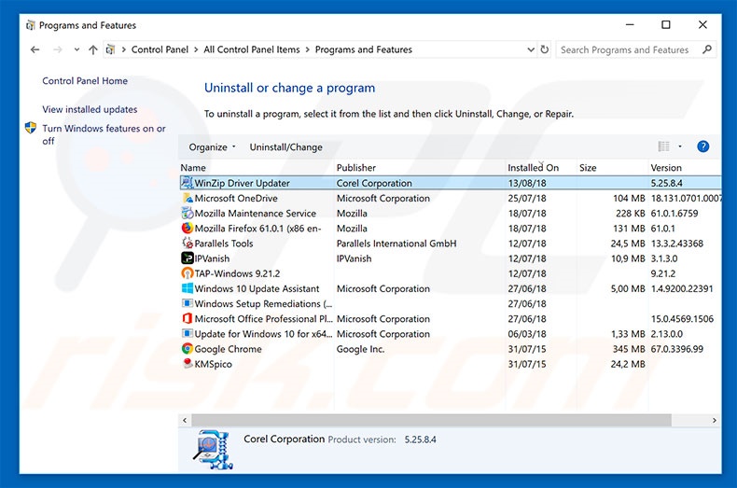Click the Control Panel icon in address bar
737x488 pixels.
pyautogui.click(x=110, y=49)
